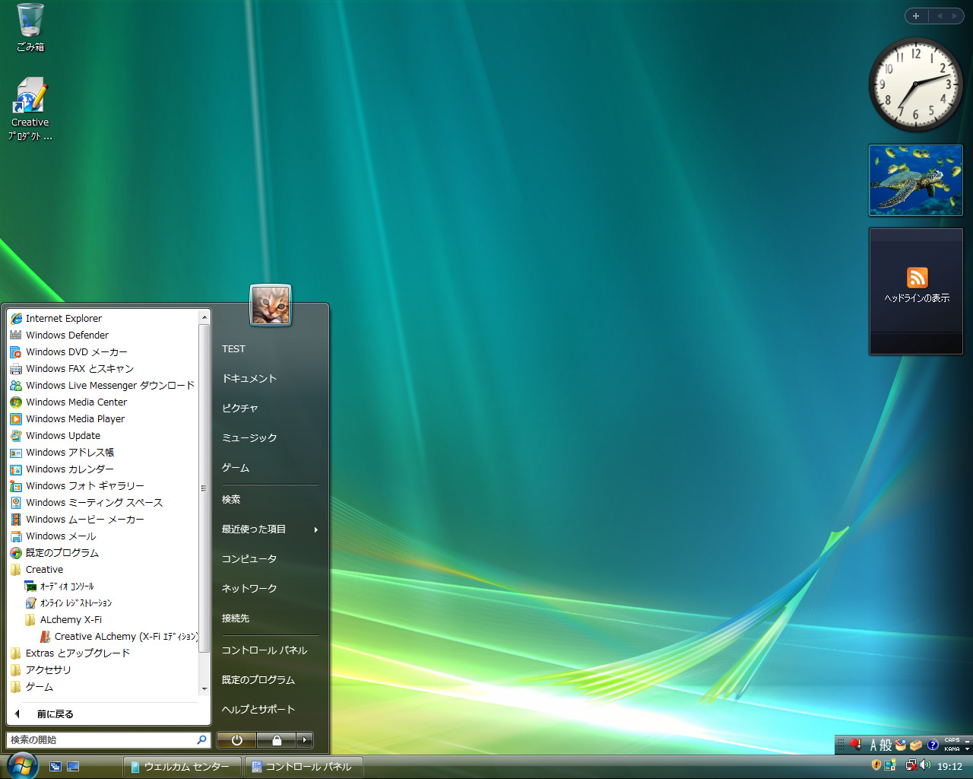Click the power button in Start menu
Screen dimensions: 973x779
(236, 740)
